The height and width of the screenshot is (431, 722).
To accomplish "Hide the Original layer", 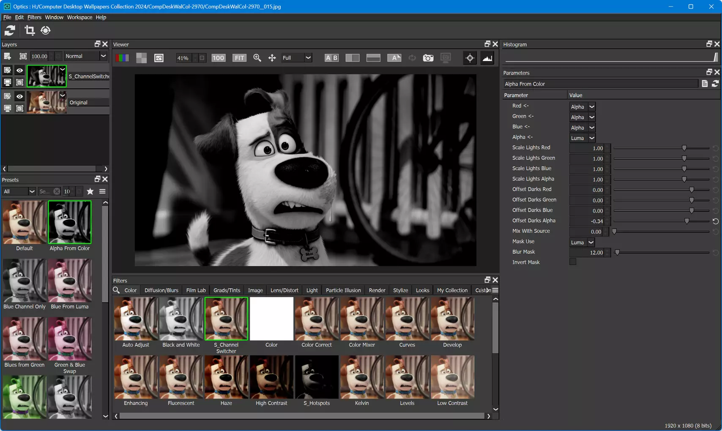I will [x=19, y=96].
